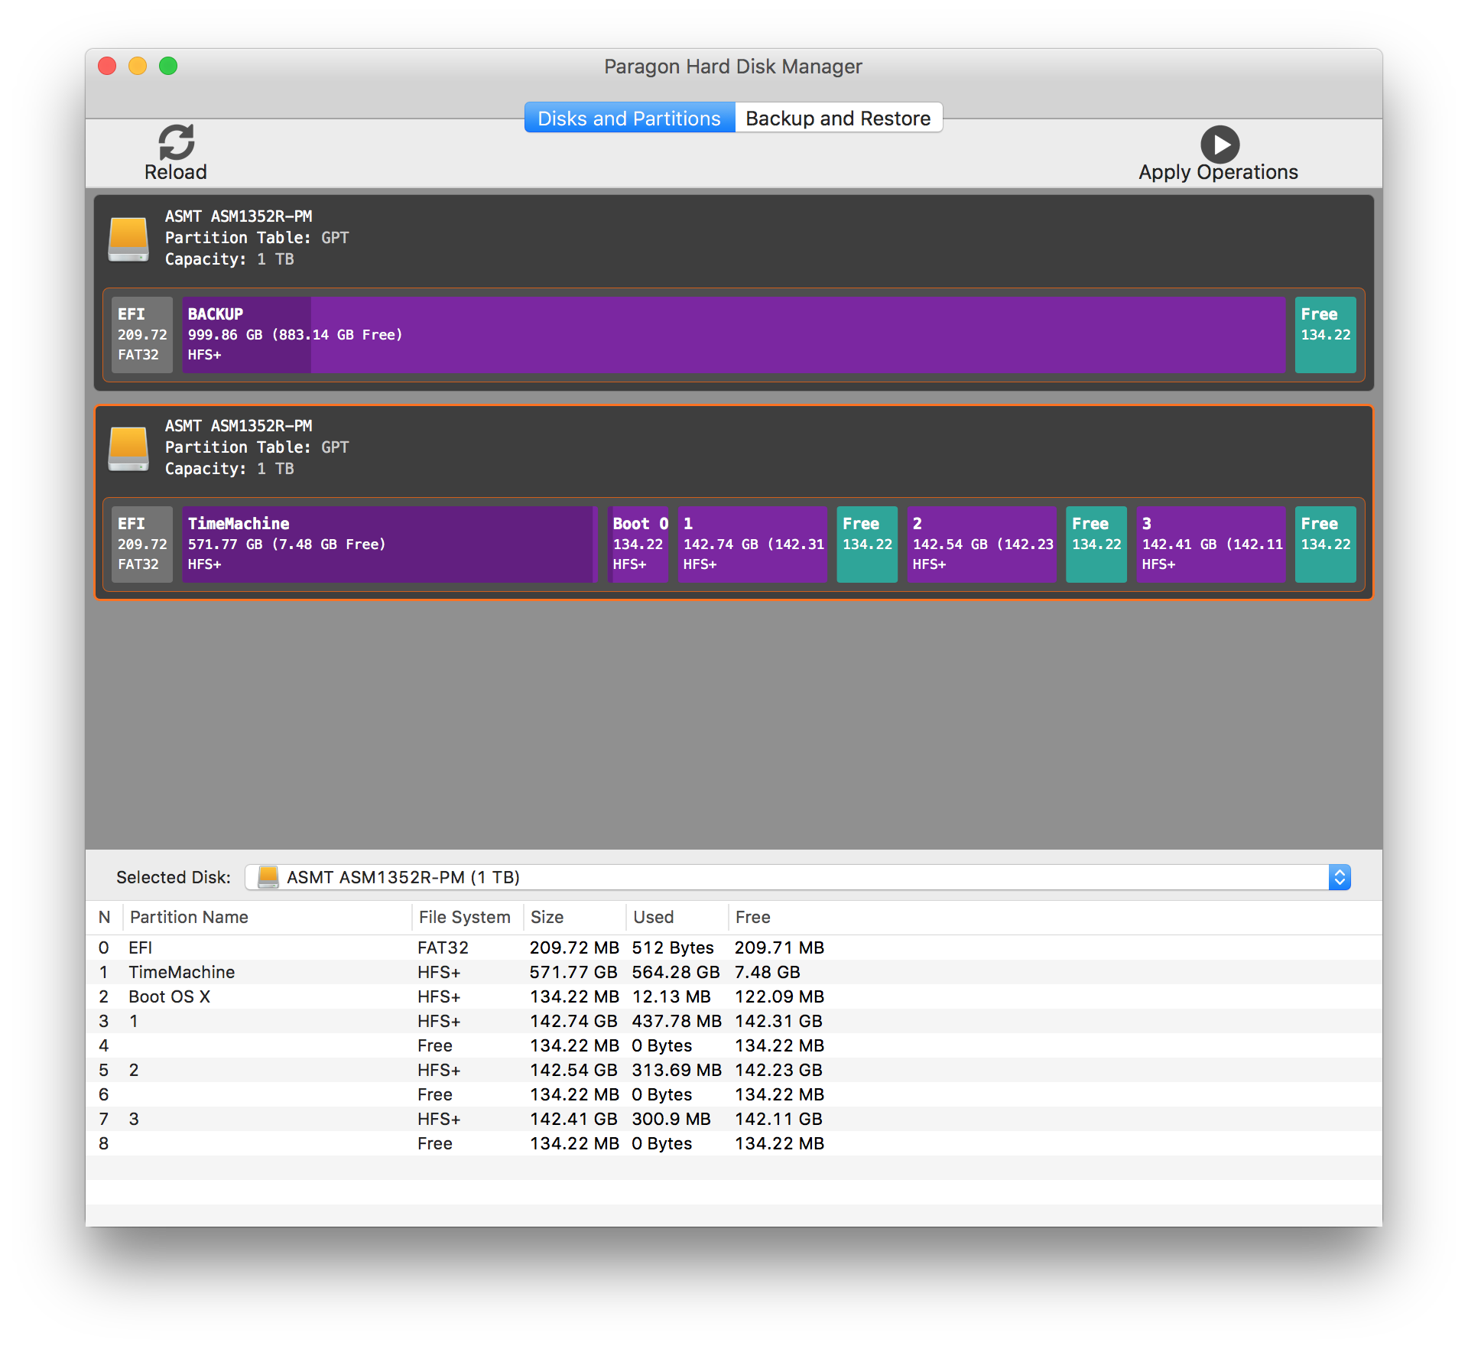Click the Reload icon

point(176,143)
